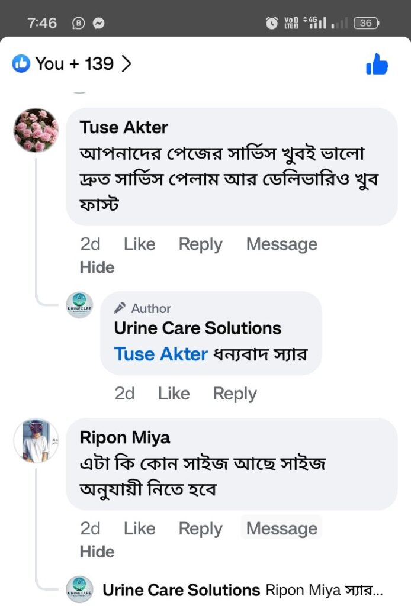Open Tuse Akter's profile picture

pos(36,130)
